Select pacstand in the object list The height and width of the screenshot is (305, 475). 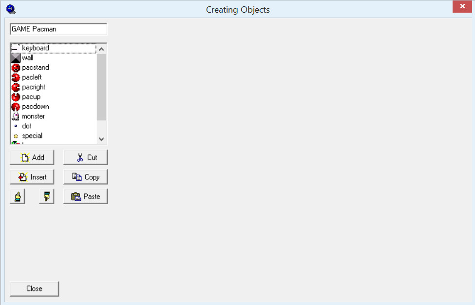pos(54,68)
